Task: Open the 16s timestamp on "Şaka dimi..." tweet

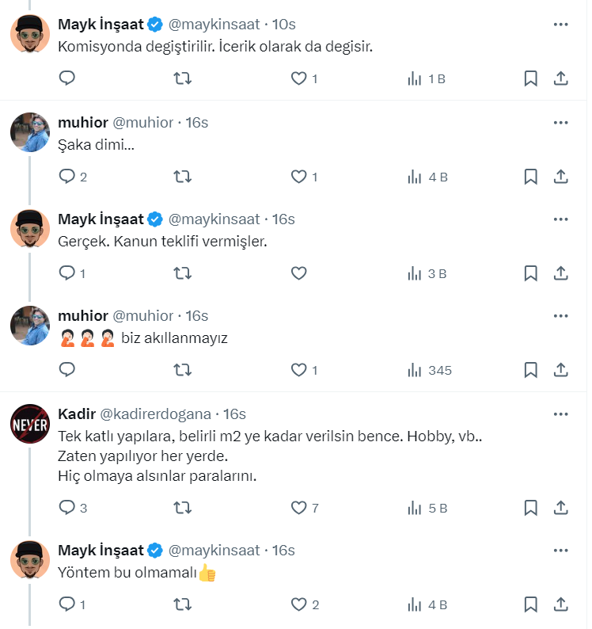Action: tap(196, 123)
